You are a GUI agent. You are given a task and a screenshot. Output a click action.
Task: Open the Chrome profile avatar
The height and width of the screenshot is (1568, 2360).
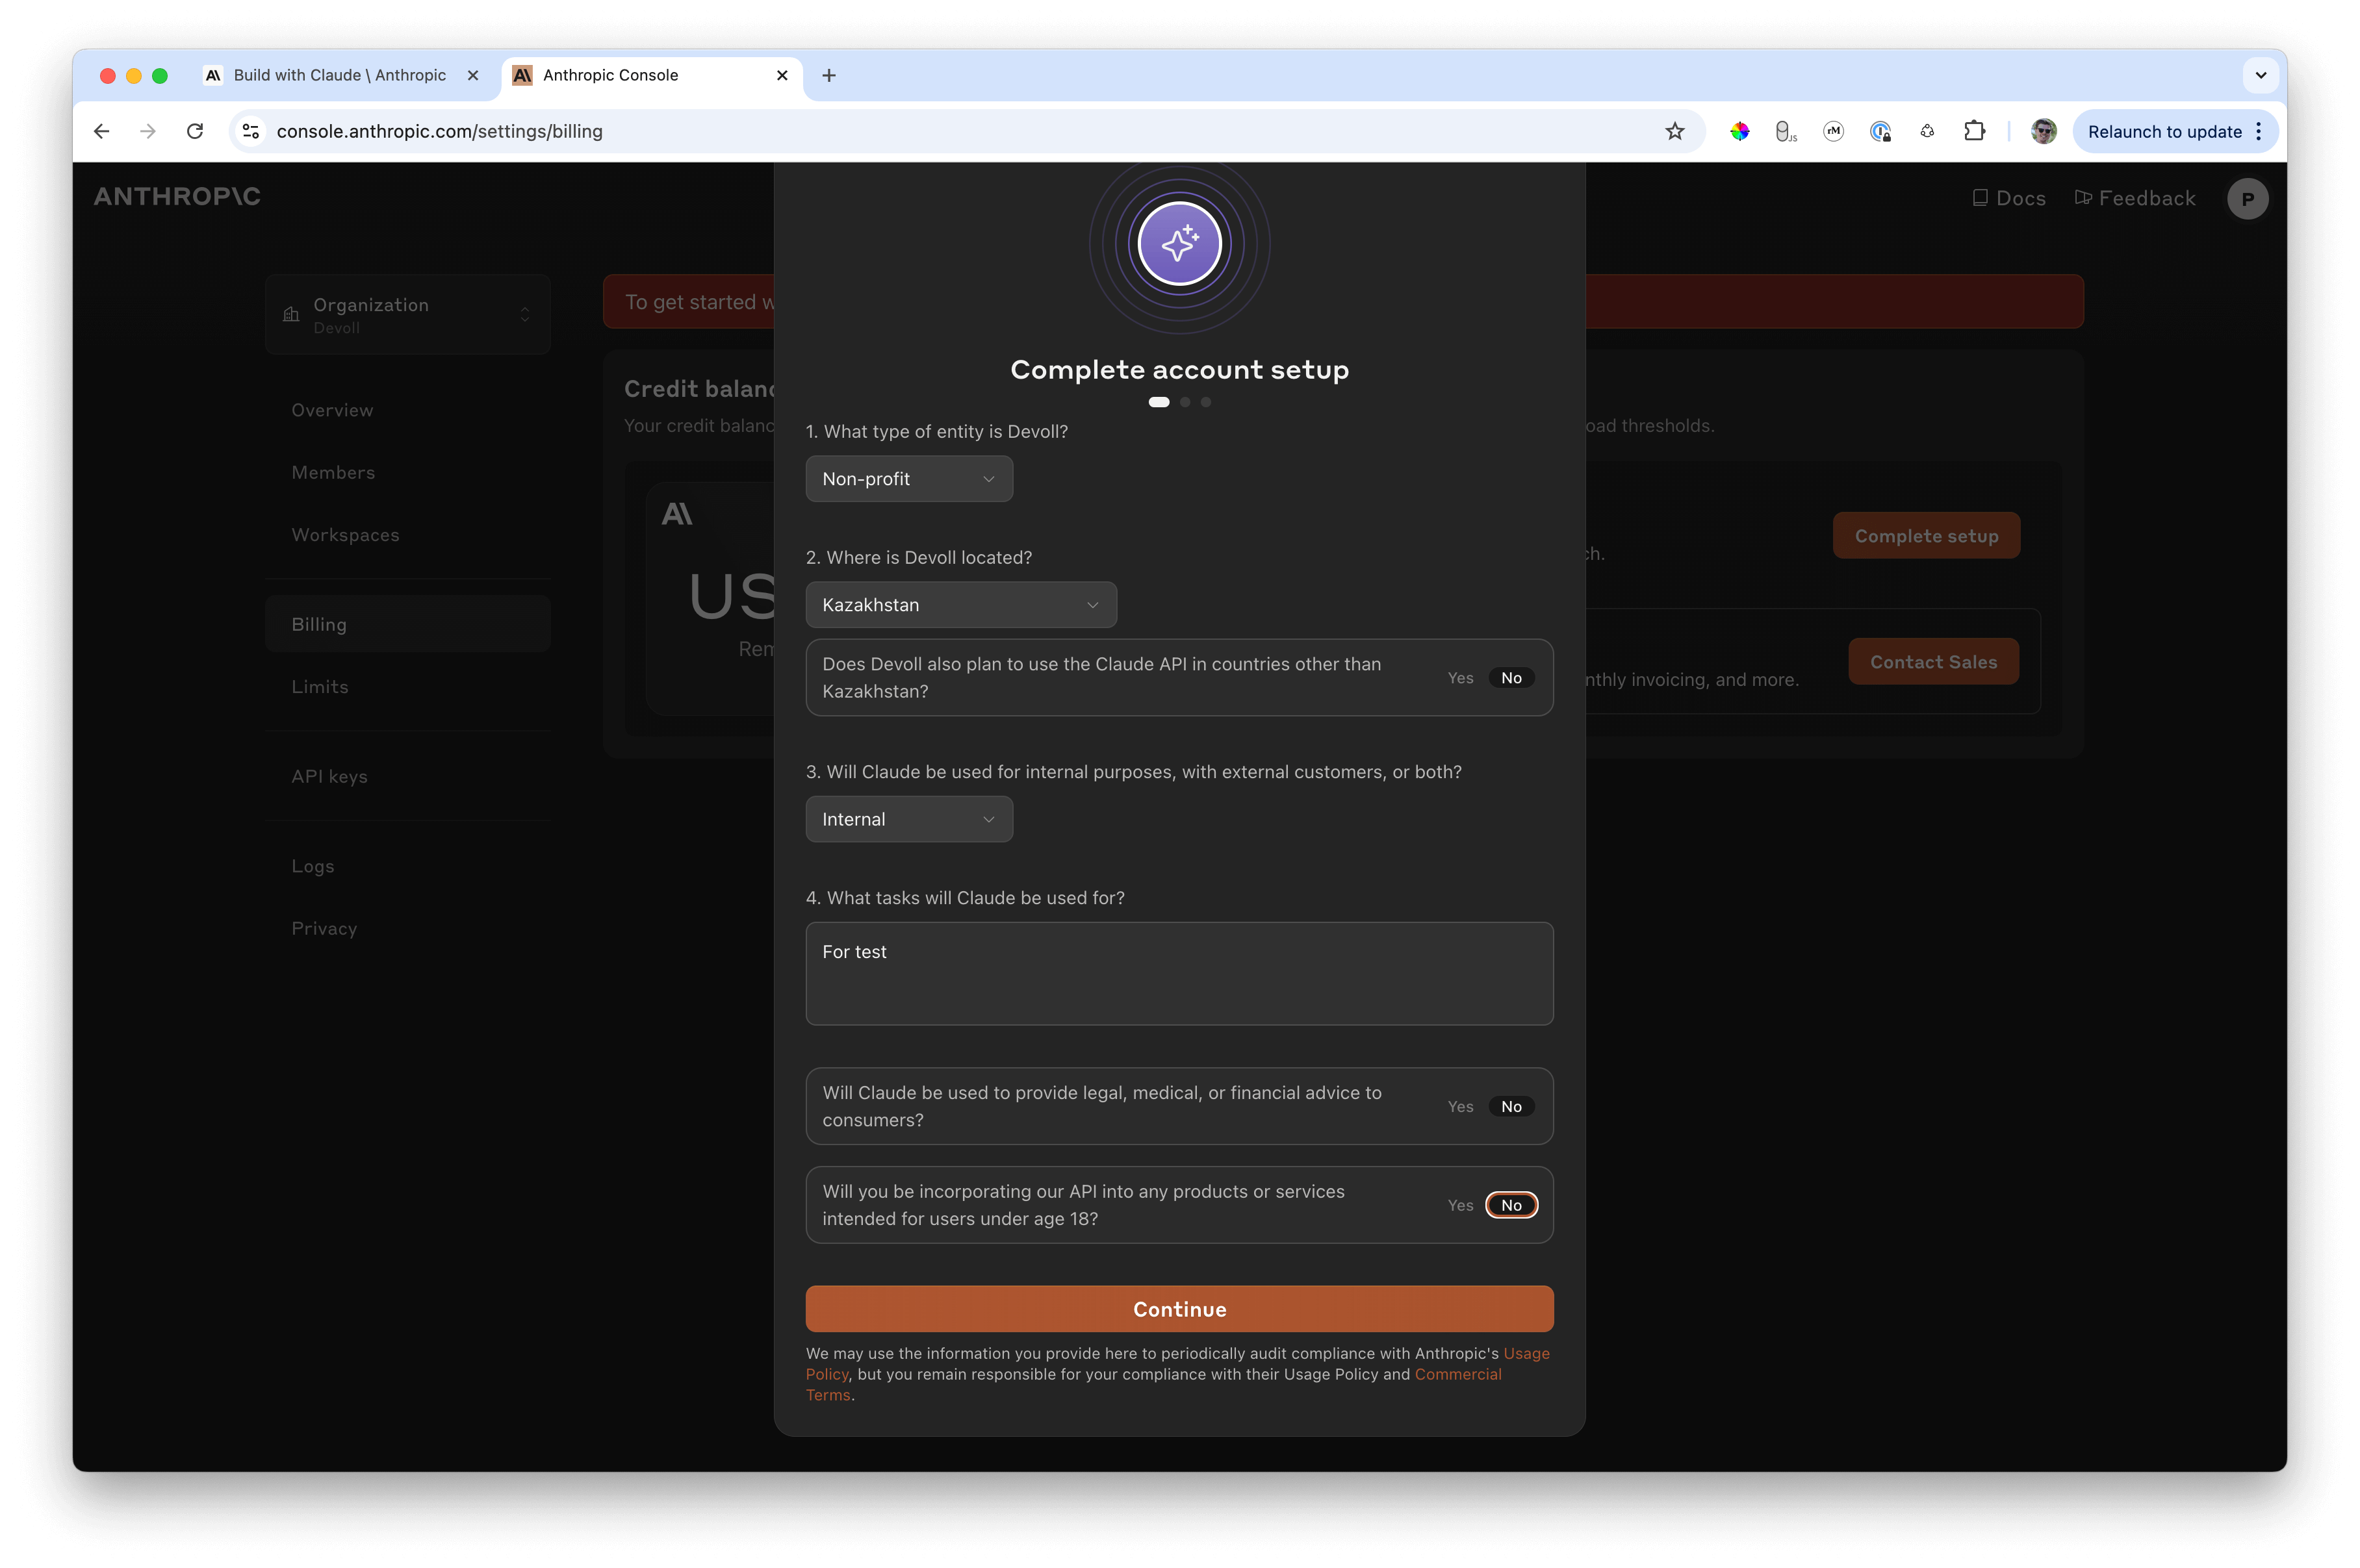coord(2043,131)
